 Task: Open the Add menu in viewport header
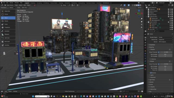coord(24,5)
